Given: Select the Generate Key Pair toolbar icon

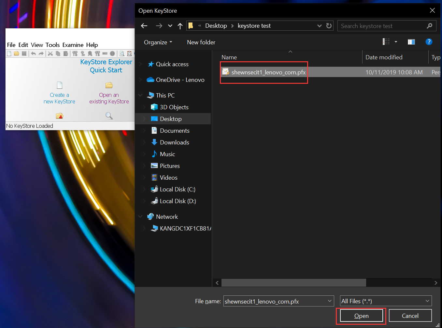Looking at the screenshot, I should 74,53.
